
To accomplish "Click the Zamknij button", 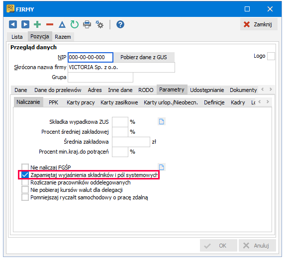I will [259, 24].
